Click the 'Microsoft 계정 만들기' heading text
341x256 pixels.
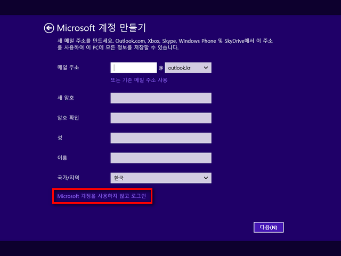pyautogui.click(x=101, y=28)
